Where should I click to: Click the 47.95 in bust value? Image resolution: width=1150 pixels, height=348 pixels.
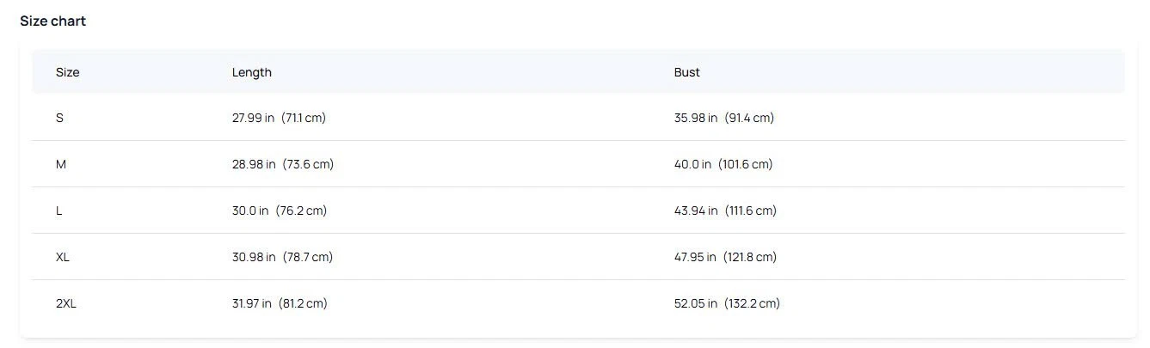pyautogui.click(x=696, y=257)
